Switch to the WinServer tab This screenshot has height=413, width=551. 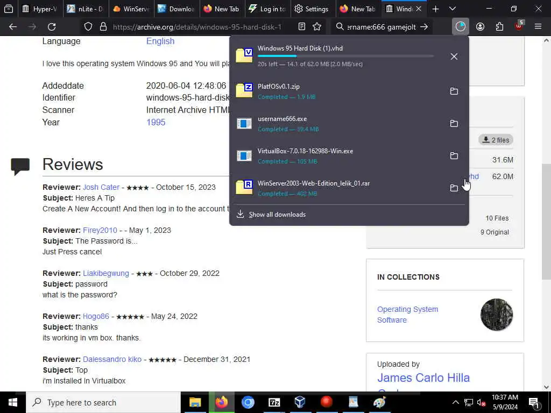[x=131, y=9]
